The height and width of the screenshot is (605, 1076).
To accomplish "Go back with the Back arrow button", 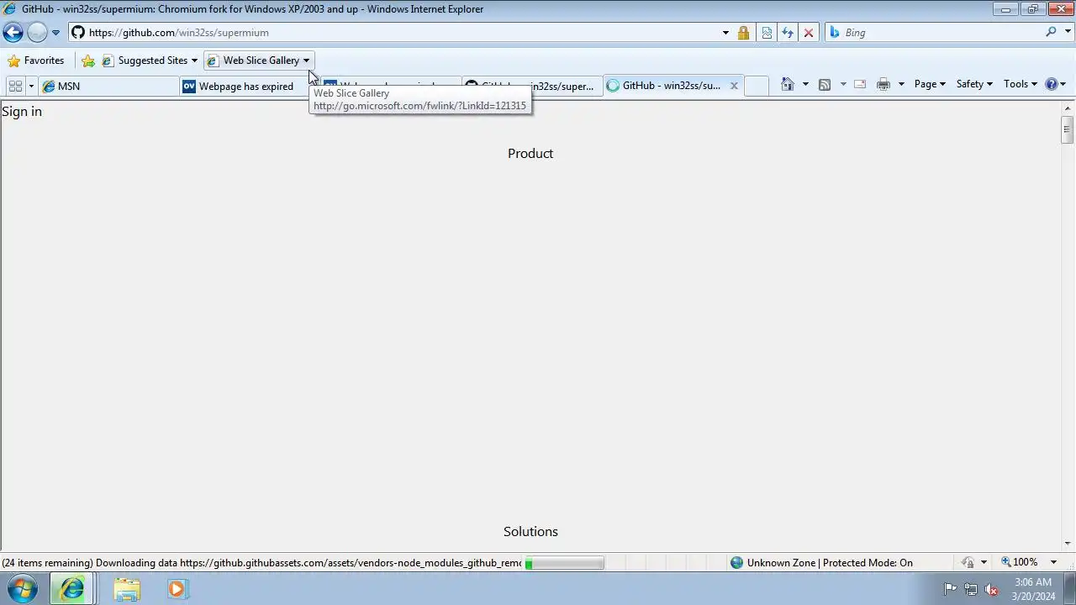I will 13,33.
